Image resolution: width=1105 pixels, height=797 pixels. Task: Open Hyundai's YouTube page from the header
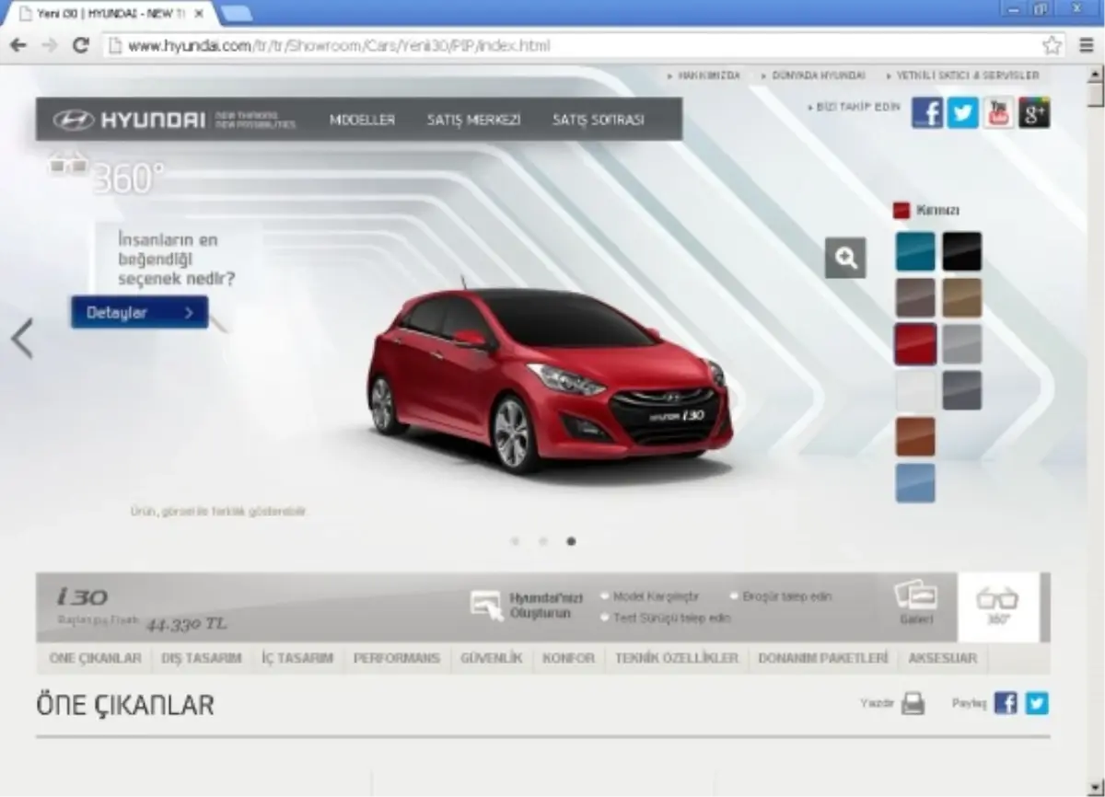(x=998, y=112)
